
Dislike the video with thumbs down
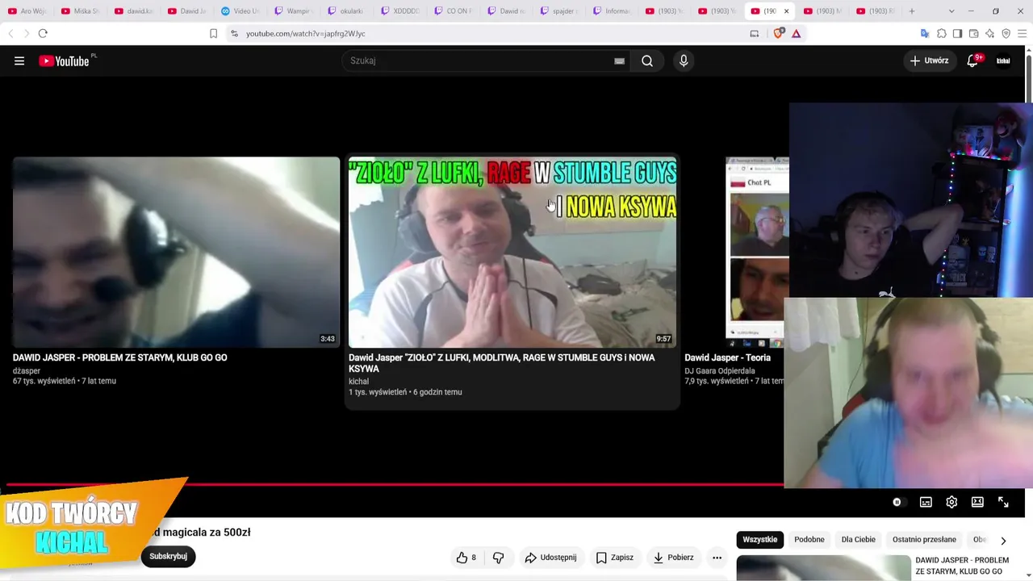pyautogui.click(x=499, y=558)
